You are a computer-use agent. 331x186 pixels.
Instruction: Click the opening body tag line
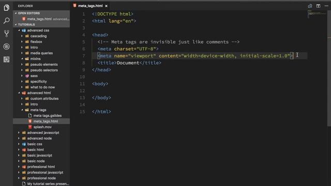click(x=100, y=84)
